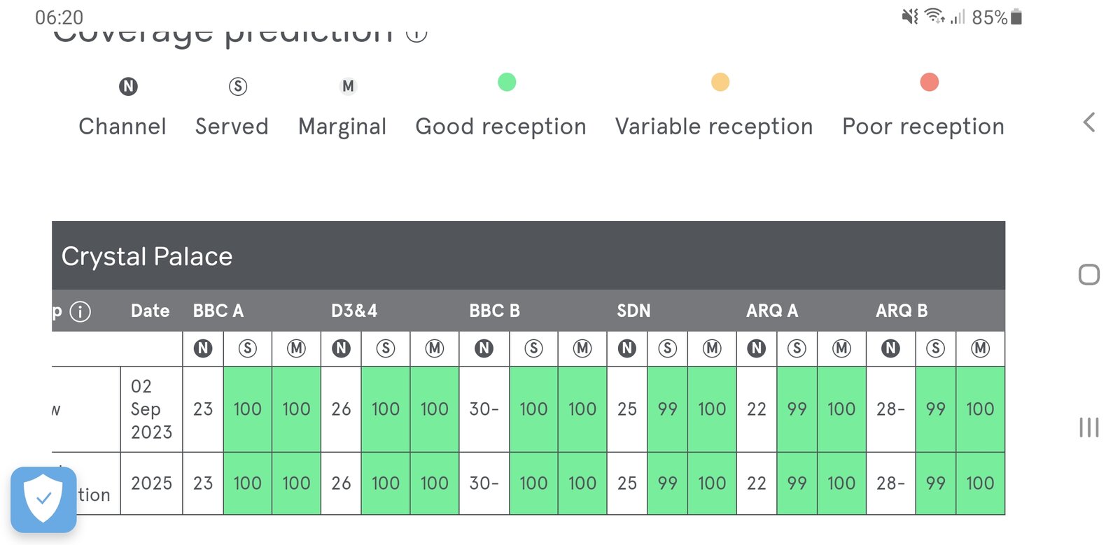The width and height of the screenshot is (1120, 545).
Task: Click the blue shield security badge
Action: tap(43, 499)
